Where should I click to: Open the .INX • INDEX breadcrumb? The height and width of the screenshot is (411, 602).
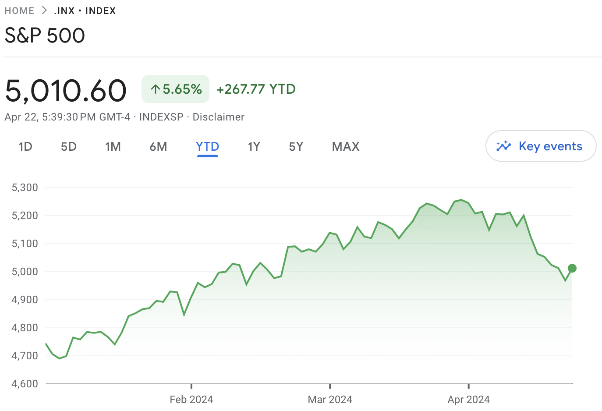85,11
